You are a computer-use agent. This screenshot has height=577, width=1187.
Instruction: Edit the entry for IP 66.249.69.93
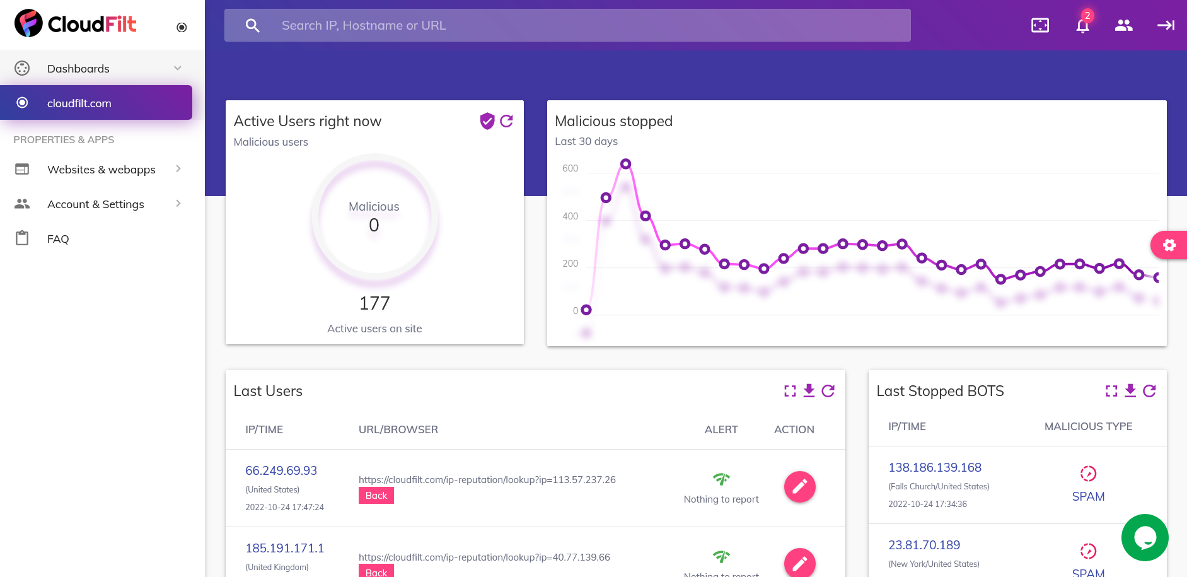pos(799,487)
